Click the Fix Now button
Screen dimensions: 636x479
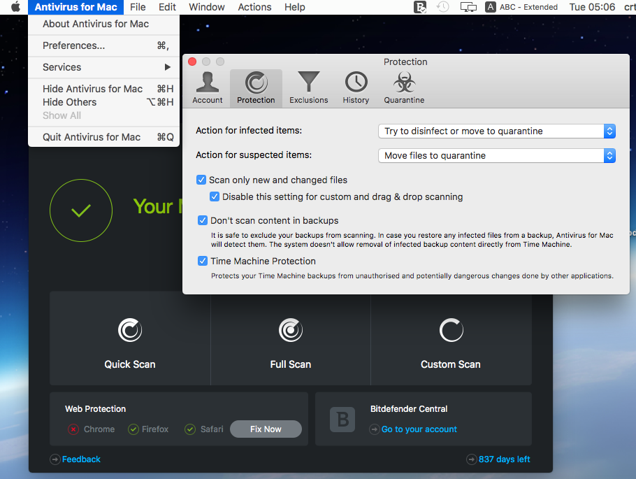point(266,429)
